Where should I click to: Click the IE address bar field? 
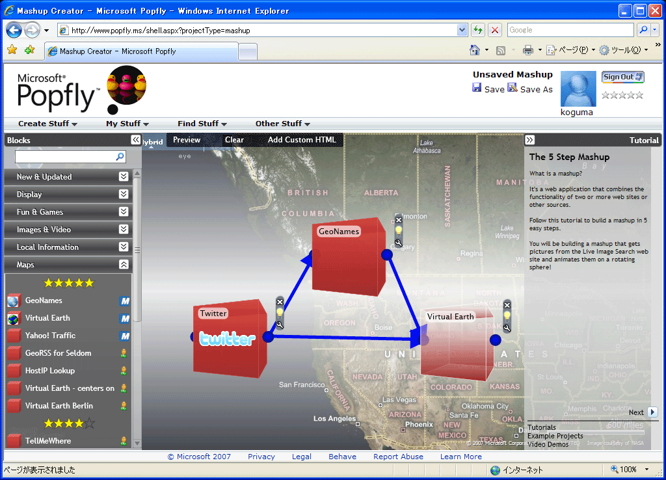pyautogui.click(x=264, y=30)
